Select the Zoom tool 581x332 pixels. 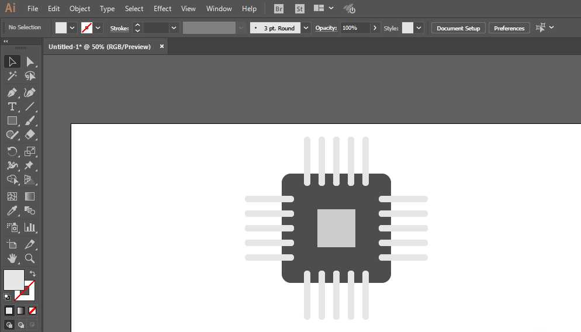(x=30, y=258)
